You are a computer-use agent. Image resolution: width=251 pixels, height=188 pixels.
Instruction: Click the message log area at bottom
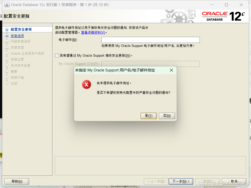[150, 166]
